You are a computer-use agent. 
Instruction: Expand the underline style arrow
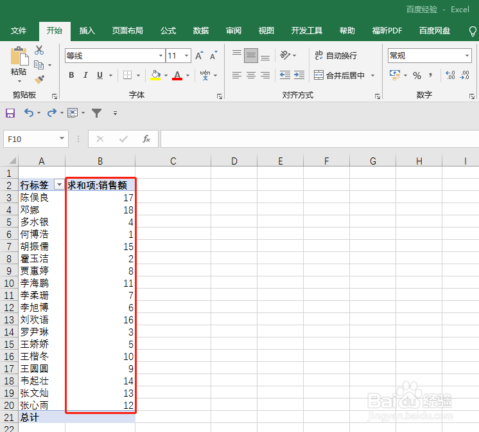click(x=111, y=75)
